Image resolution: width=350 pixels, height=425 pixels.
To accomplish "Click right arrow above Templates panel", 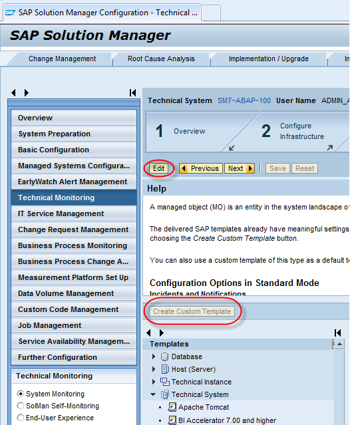I will [x=161, y=333].
